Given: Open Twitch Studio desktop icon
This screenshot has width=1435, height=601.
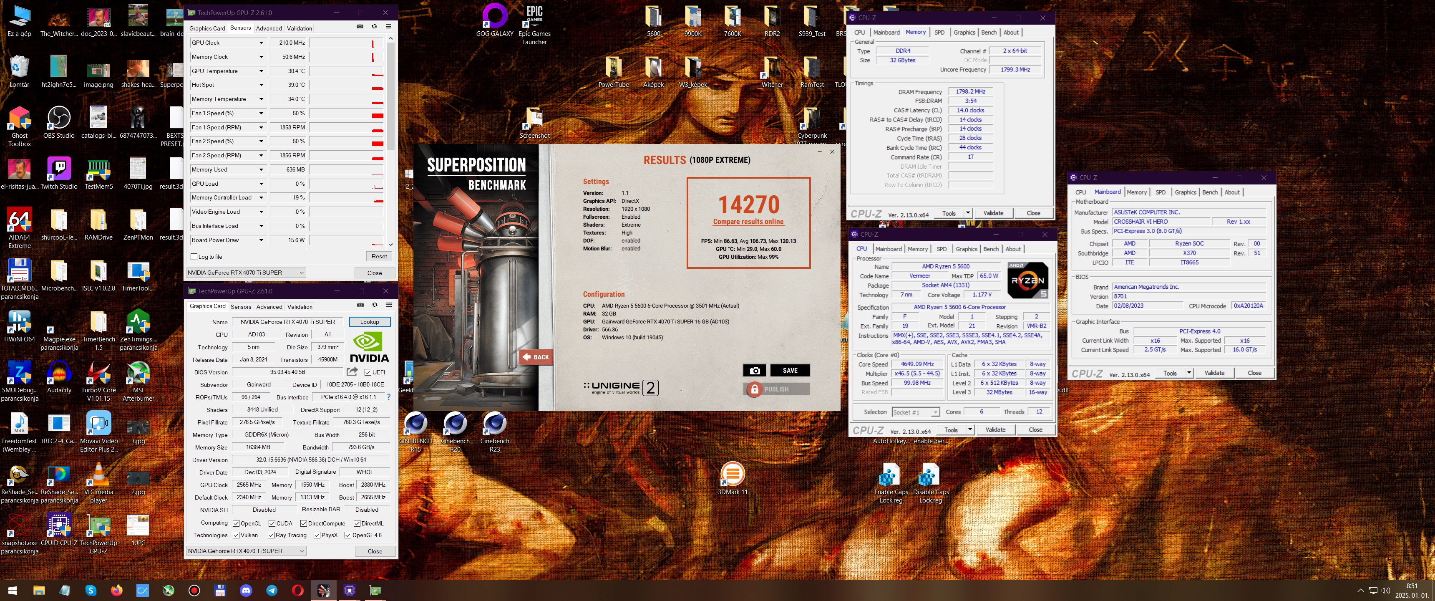Looking at the screenshot, I should coord(58,173).
